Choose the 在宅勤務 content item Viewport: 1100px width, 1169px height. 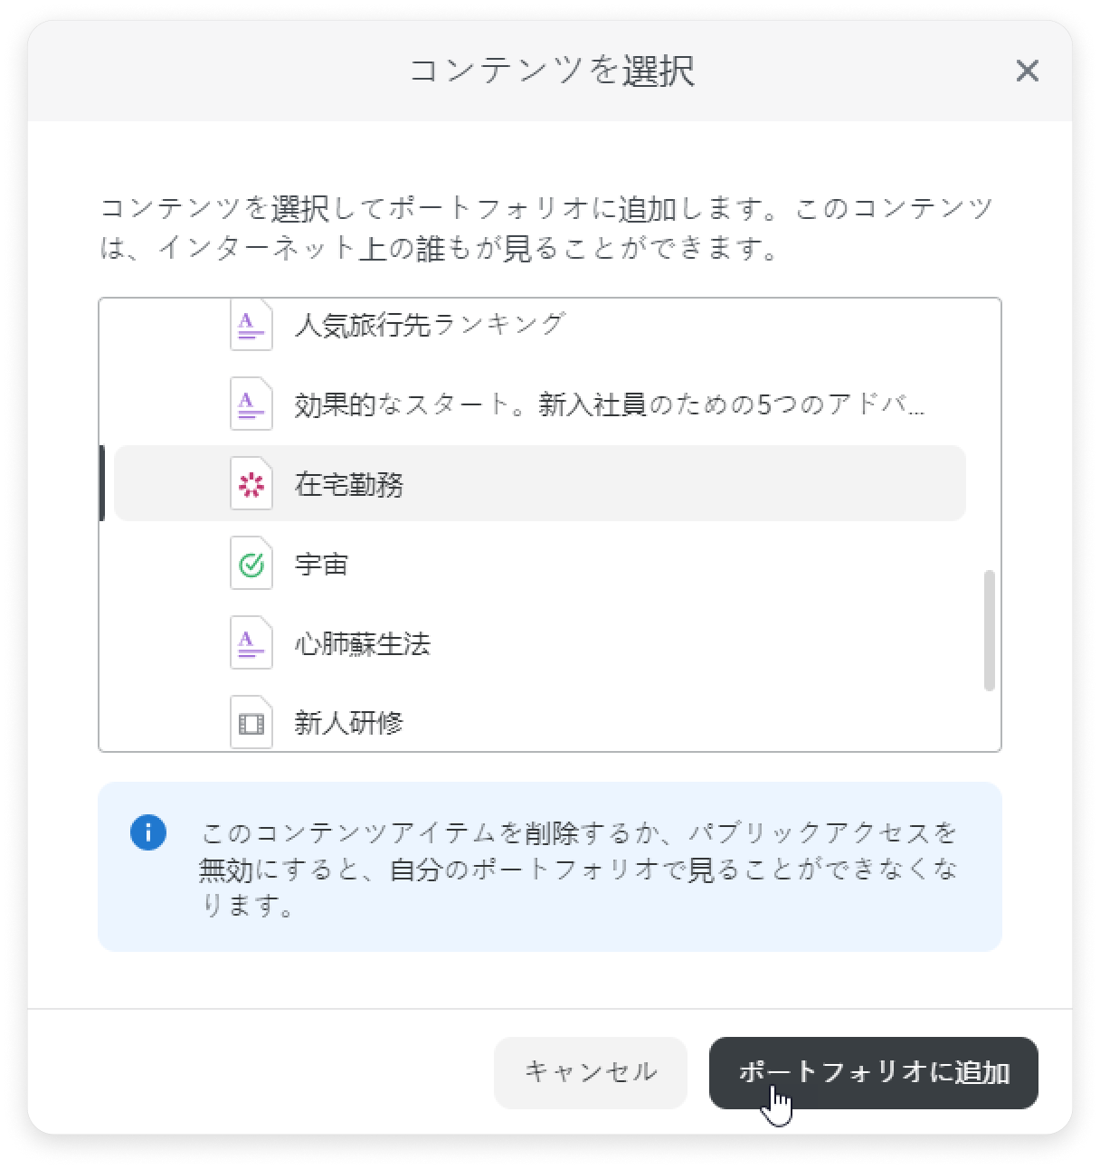tap(540, 483)
